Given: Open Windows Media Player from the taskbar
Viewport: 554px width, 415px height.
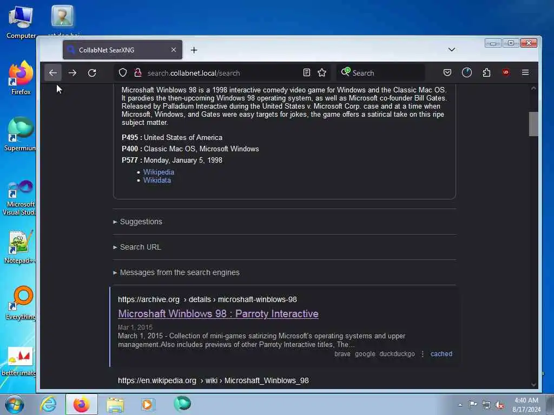Looking at the screenshot, I should click(x=148, y=404).
